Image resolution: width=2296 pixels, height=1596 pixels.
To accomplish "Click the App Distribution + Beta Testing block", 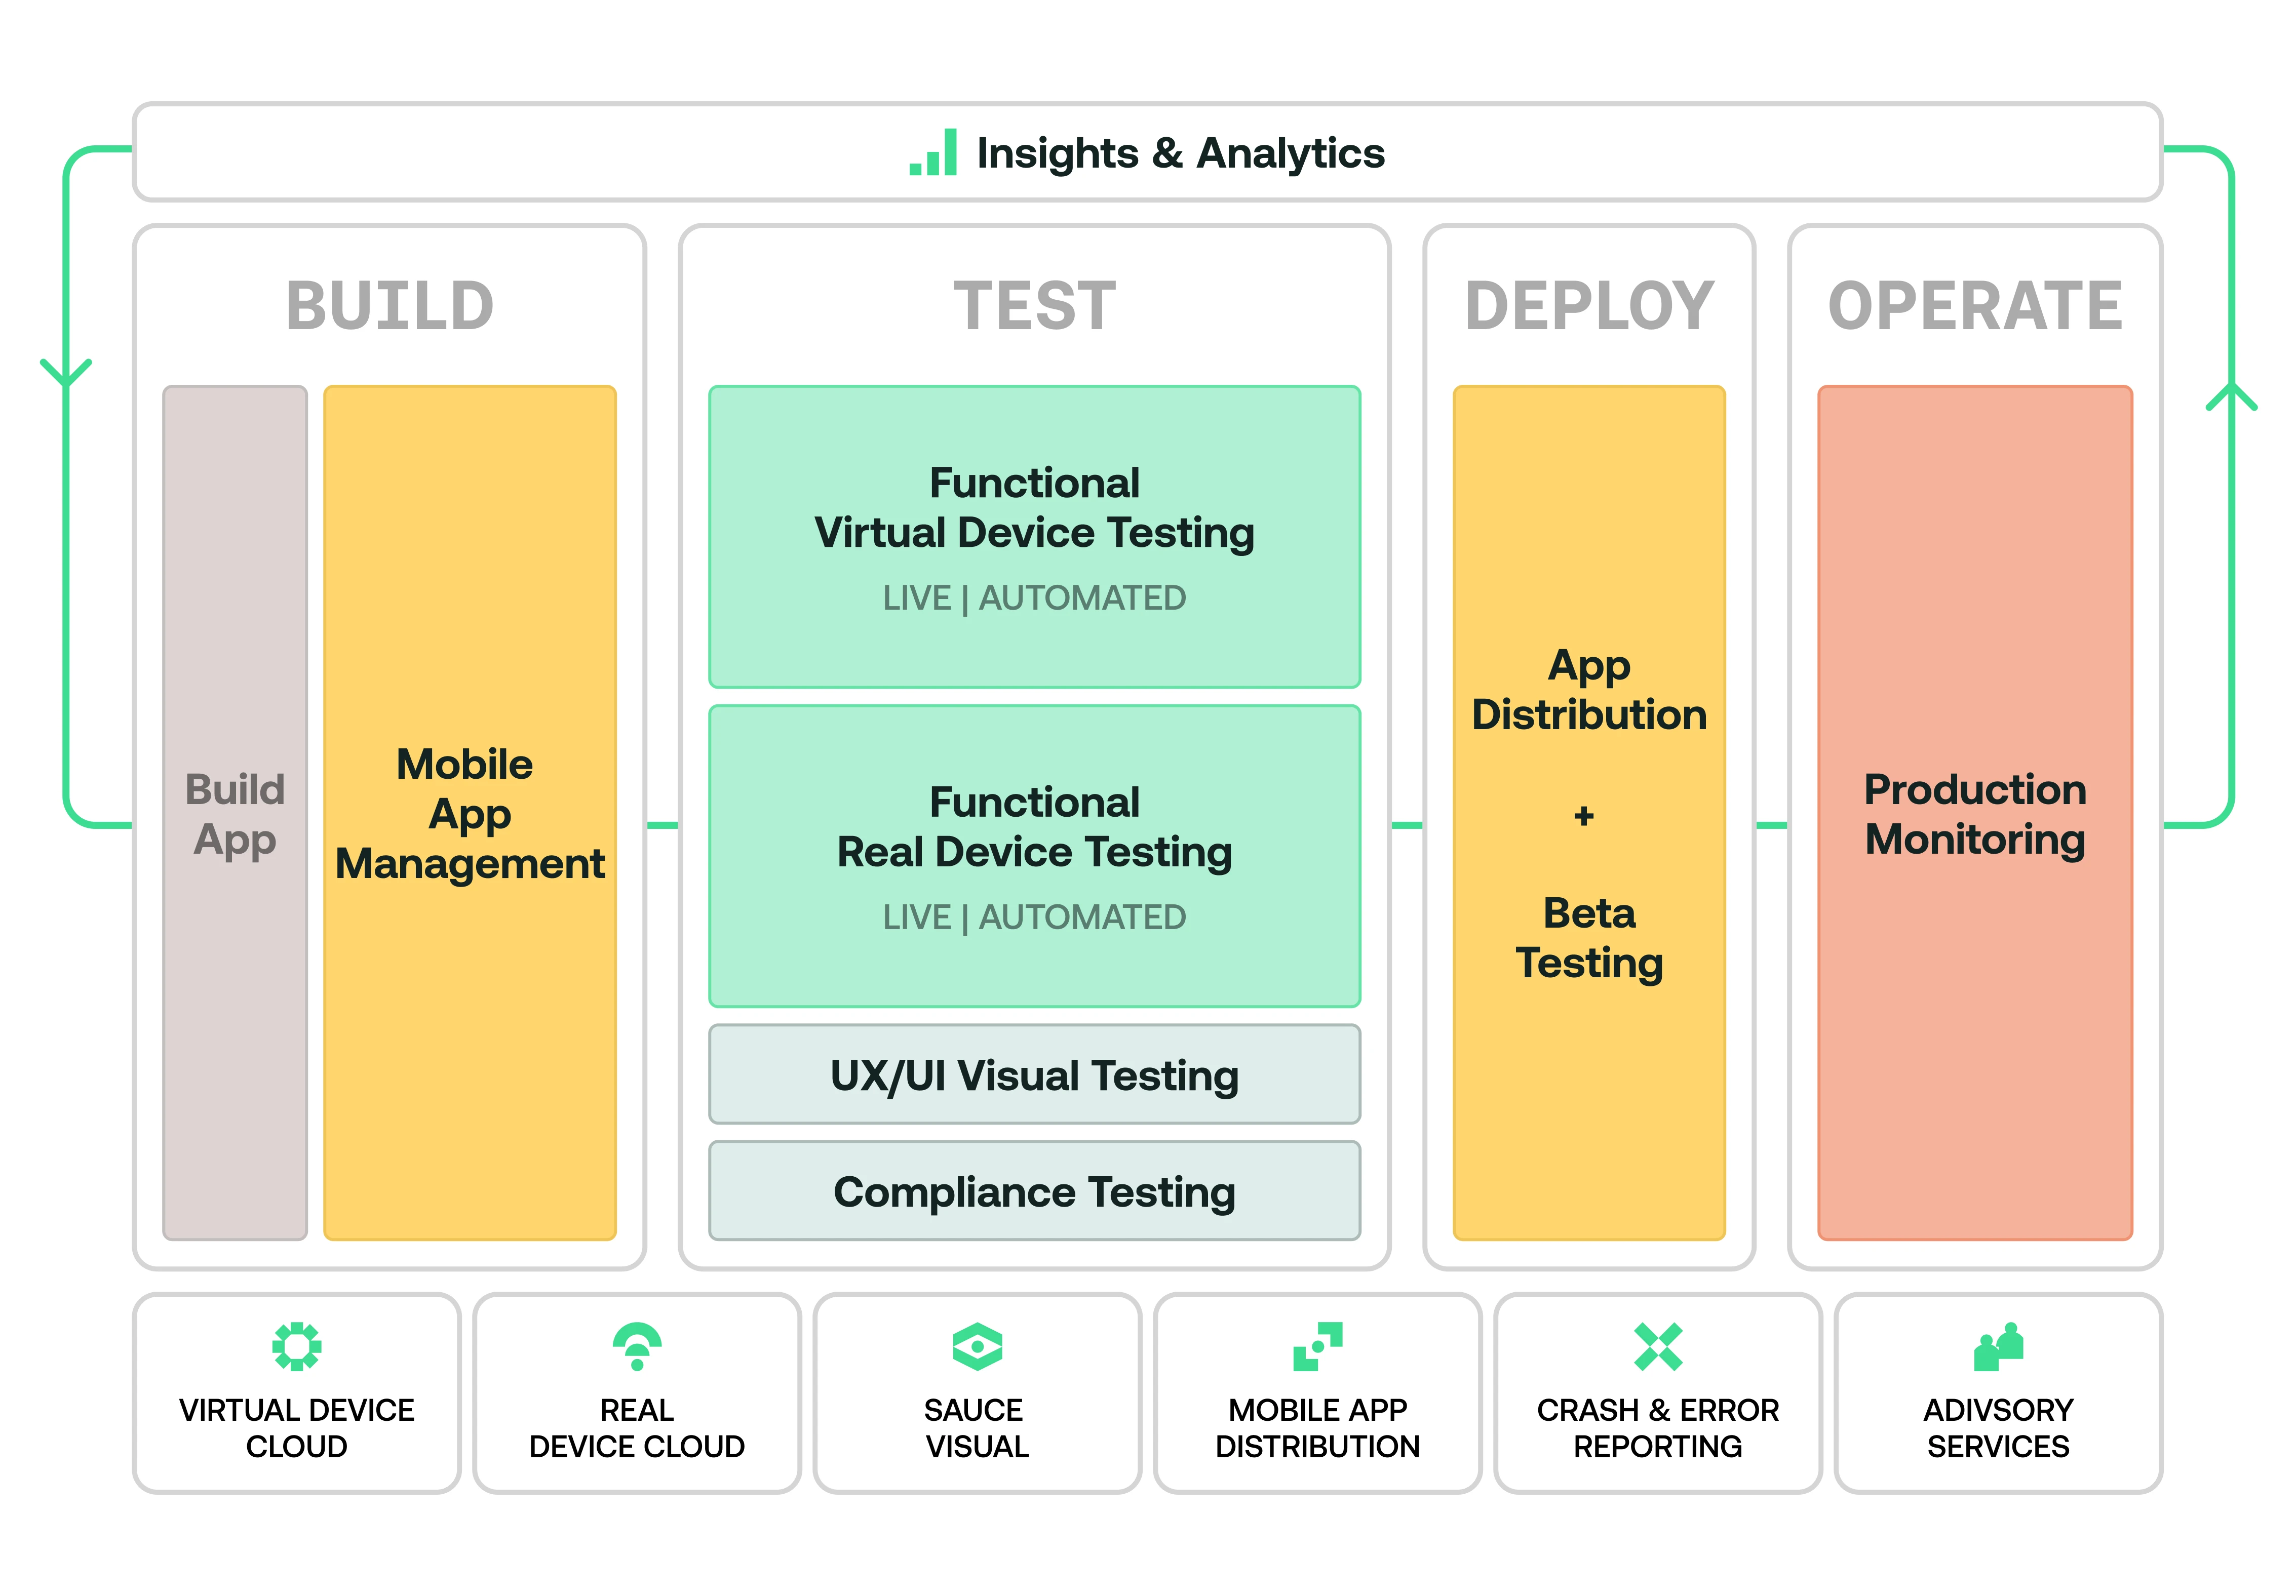I will (x=1588, y=812).
